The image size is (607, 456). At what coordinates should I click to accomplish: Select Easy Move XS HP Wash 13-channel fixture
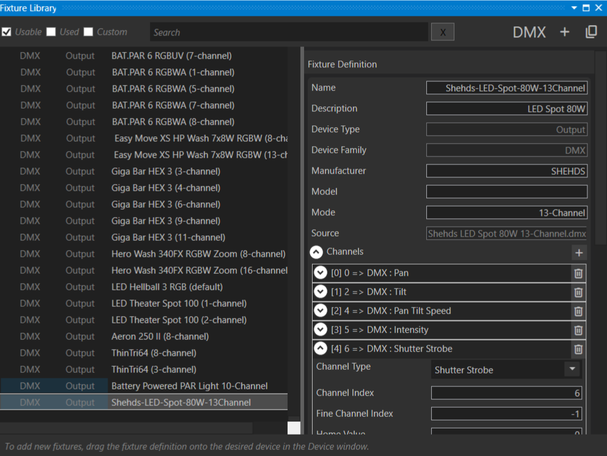144,155
